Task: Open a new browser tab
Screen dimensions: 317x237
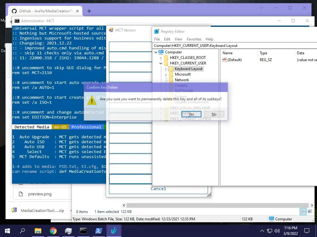Action: pyautogui.click(x=89, y=11)
